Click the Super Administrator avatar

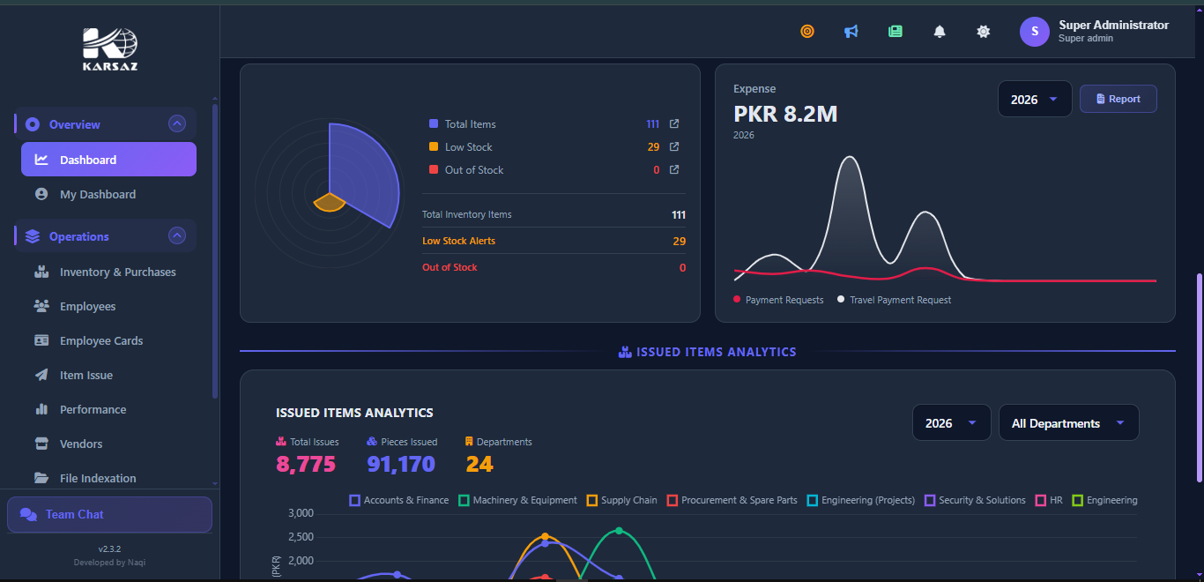[1035, 32]
